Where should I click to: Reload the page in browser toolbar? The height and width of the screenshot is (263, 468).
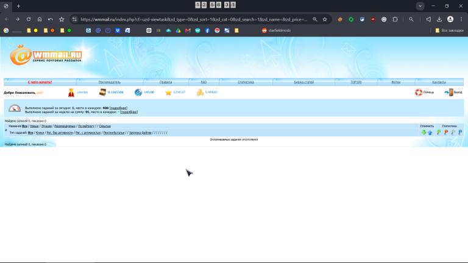[x=29, y=19]
